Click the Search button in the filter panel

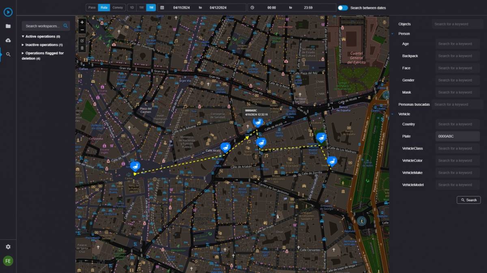coord(469,200)
